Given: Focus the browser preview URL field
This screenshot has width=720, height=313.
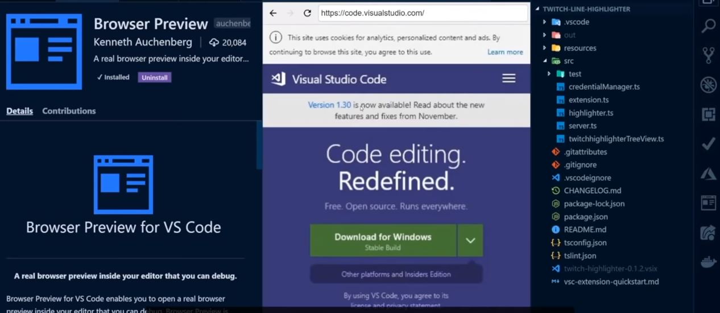Looking at the screenshot, I should 423,13.
